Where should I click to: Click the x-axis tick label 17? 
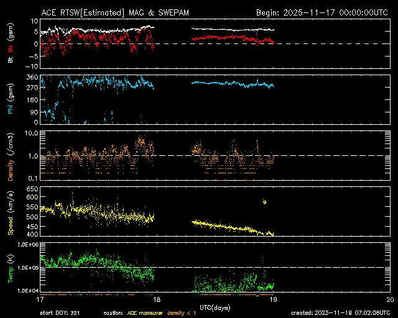tap(40, 299)
